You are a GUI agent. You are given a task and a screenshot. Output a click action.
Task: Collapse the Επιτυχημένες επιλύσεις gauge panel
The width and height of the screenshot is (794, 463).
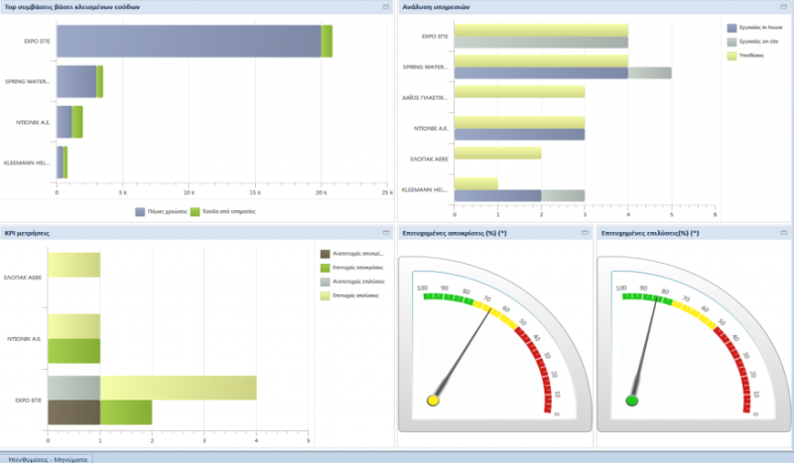coord(783,233)
